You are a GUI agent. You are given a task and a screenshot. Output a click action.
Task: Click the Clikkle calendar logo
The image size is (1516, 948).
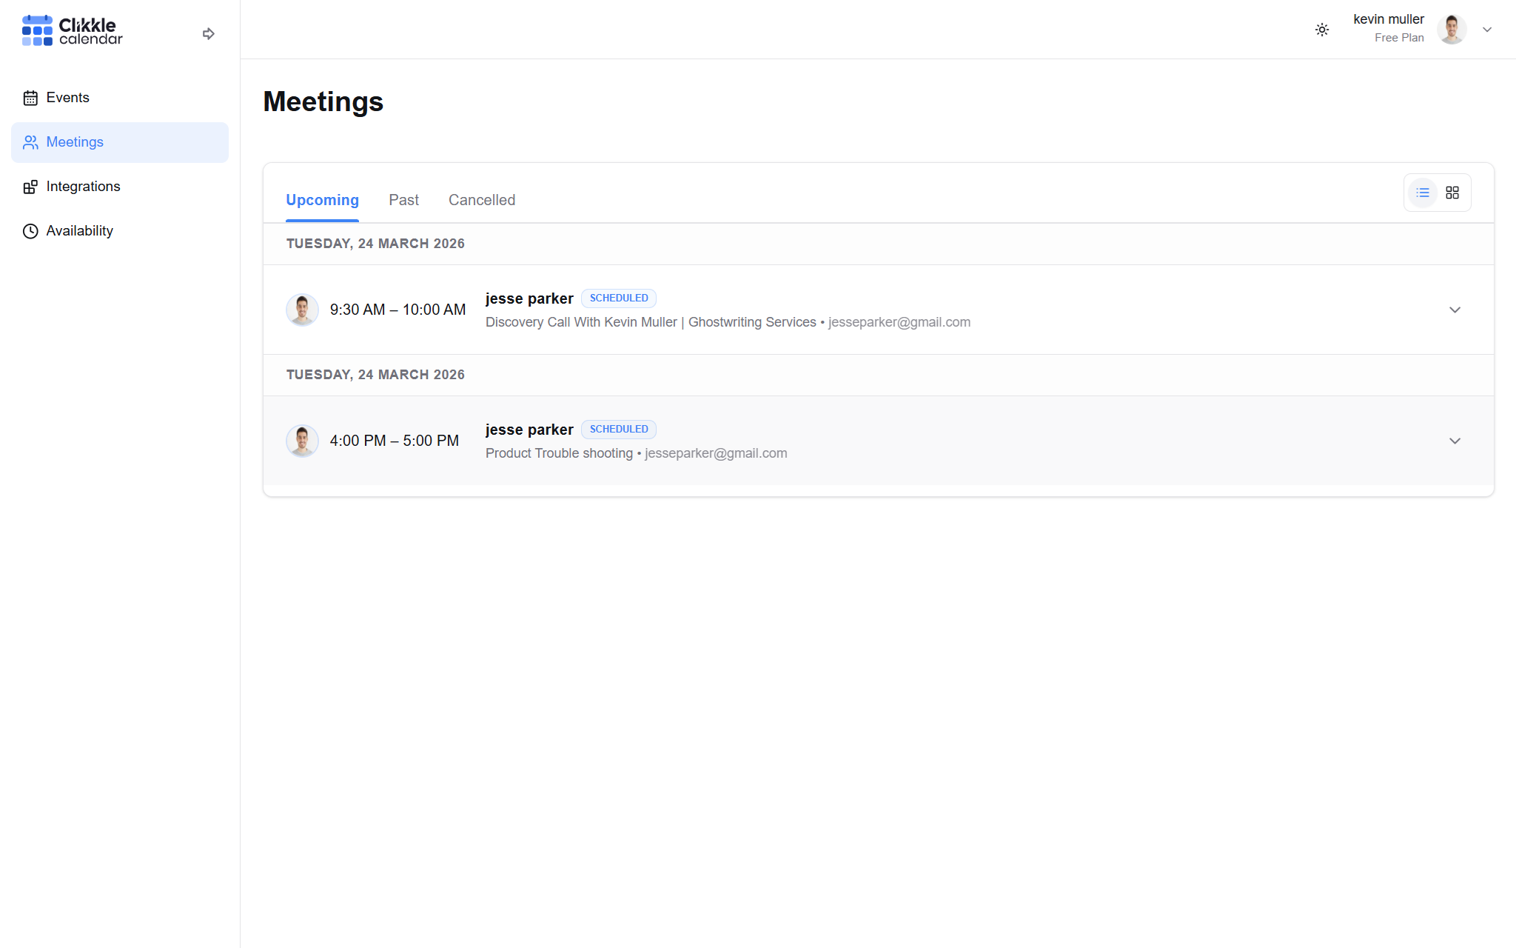(x=72, y=30)
